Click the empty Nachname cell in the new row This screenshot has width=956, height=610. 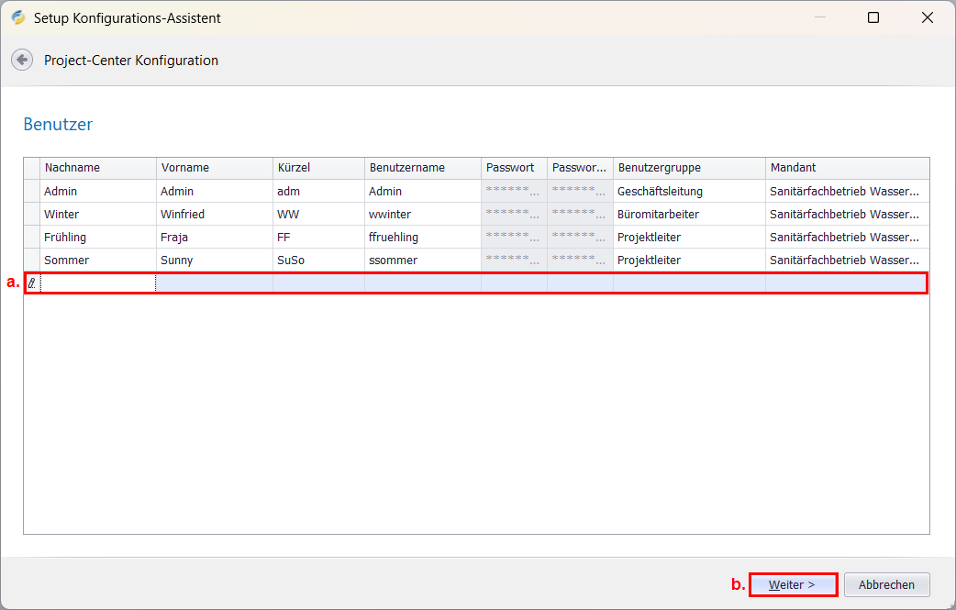[x=97, y=283]
